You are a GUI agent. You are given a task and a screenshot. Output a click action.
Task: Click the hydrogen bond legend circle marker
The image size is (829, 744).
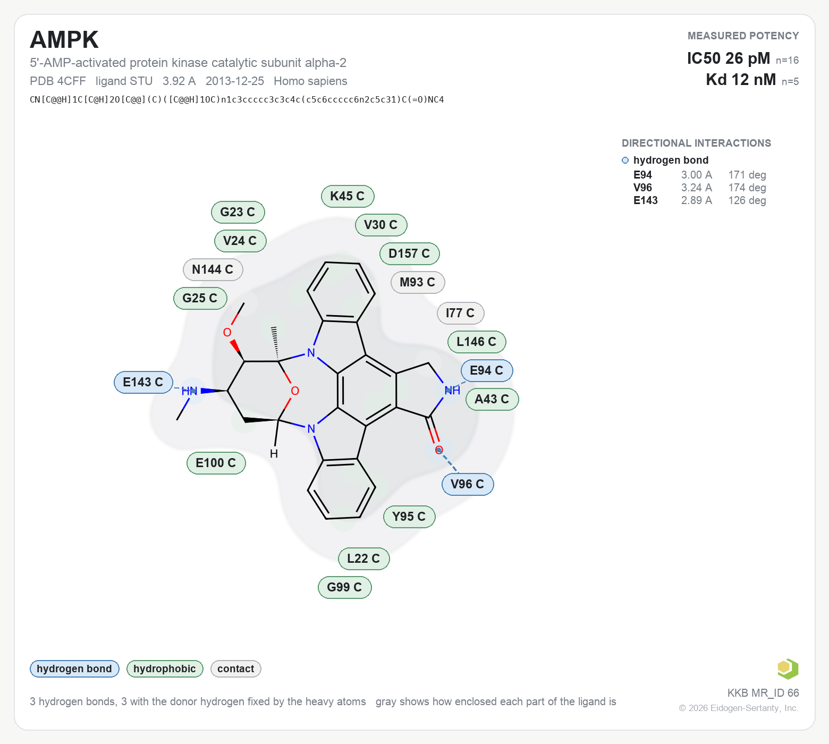tap(625, 160)
